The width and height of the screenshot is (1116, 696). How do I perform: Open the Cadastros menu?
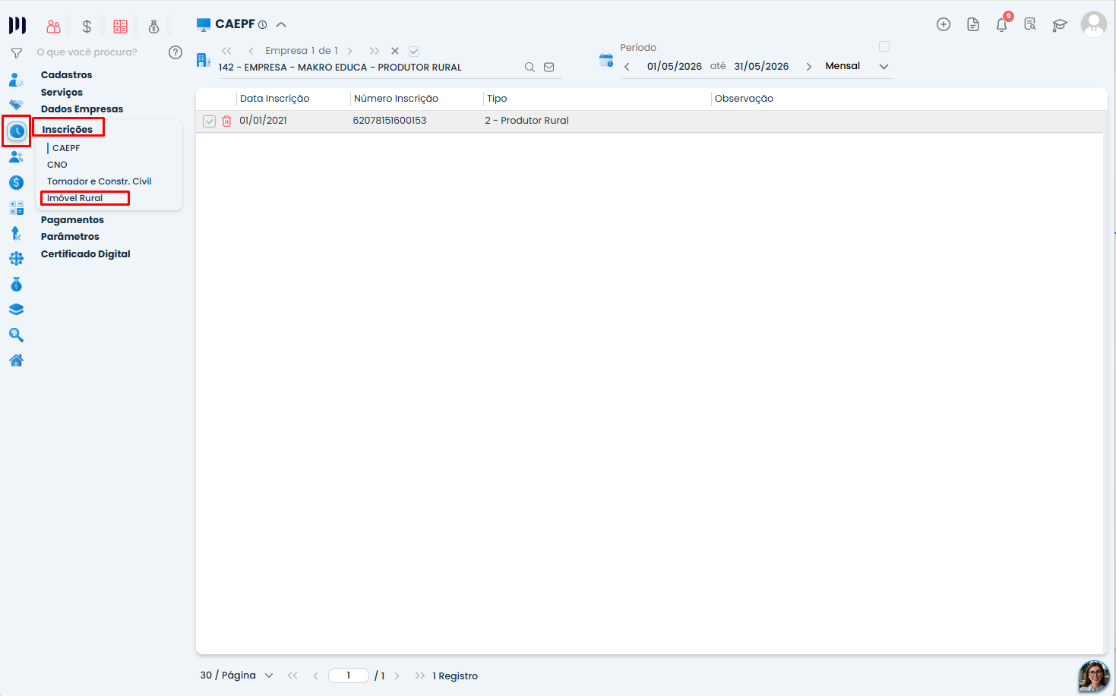pos(67,75)
